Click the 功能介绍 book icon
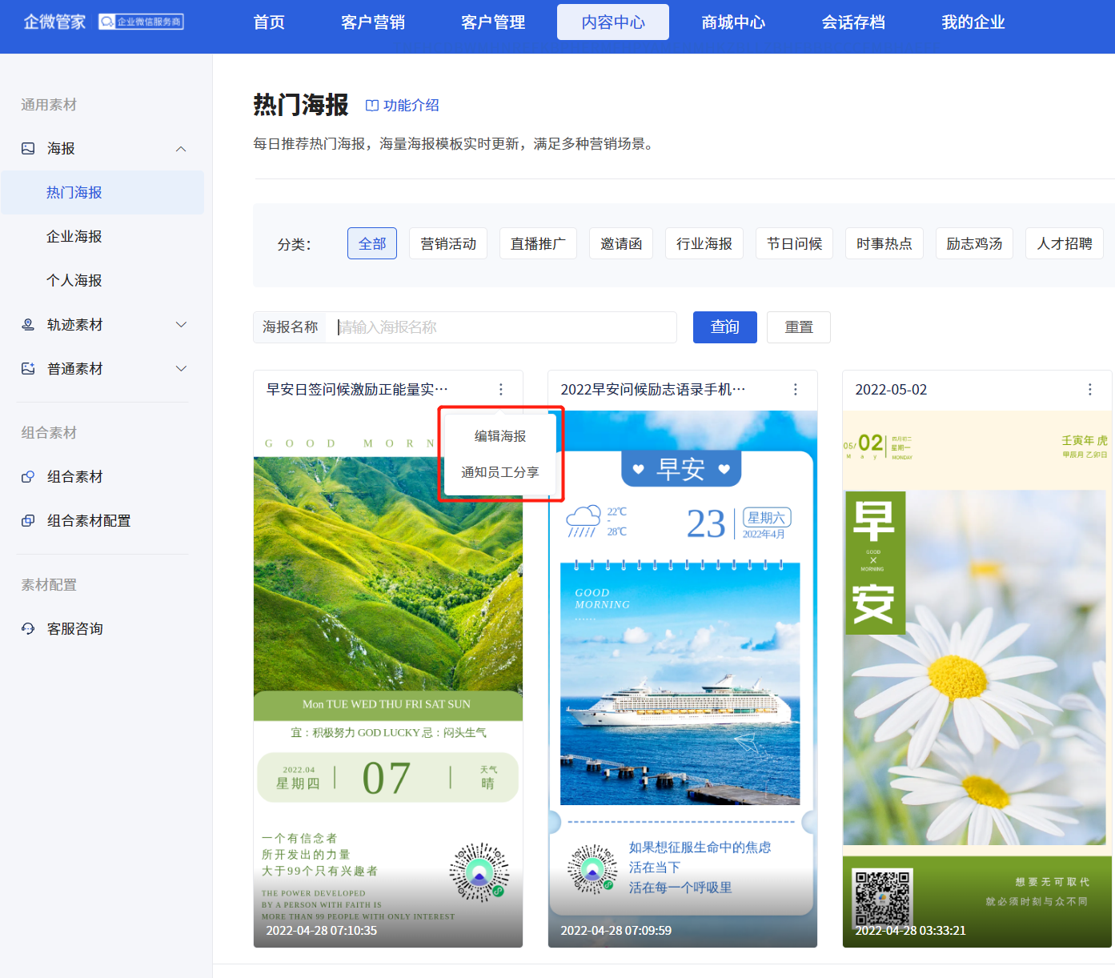 [372, 105]
